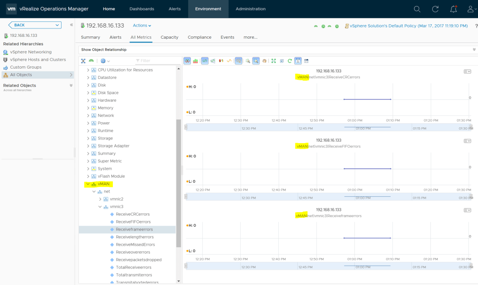Toggle the date controls calendar icon

298,61
